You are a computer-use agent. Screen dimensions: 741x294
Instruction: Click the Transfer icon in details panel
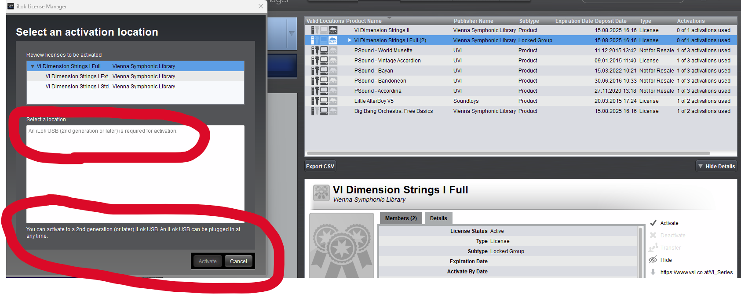(x=653, y=247)
